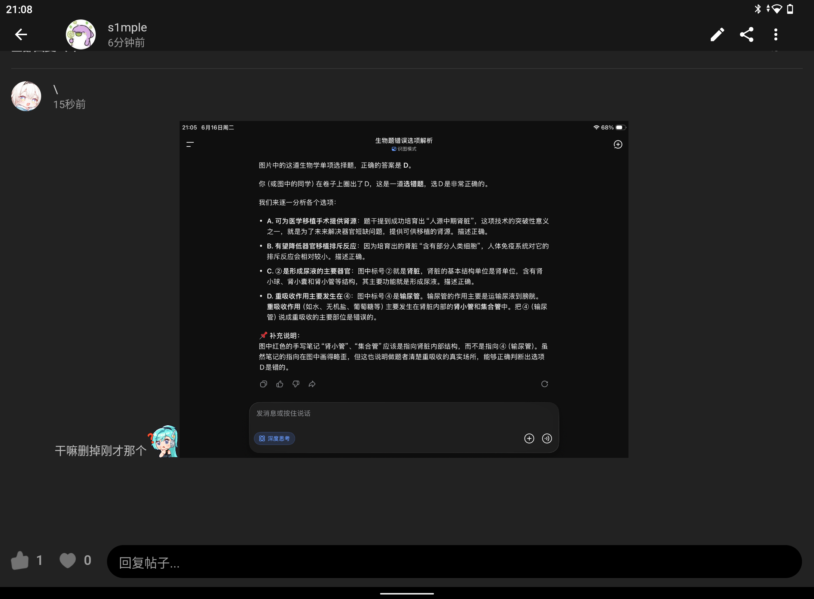The width and height of the screenshot is (814, 599).
Task: Tap the comment text "干嘛删掉刚才那个"
Action: (x=101, y=451)
